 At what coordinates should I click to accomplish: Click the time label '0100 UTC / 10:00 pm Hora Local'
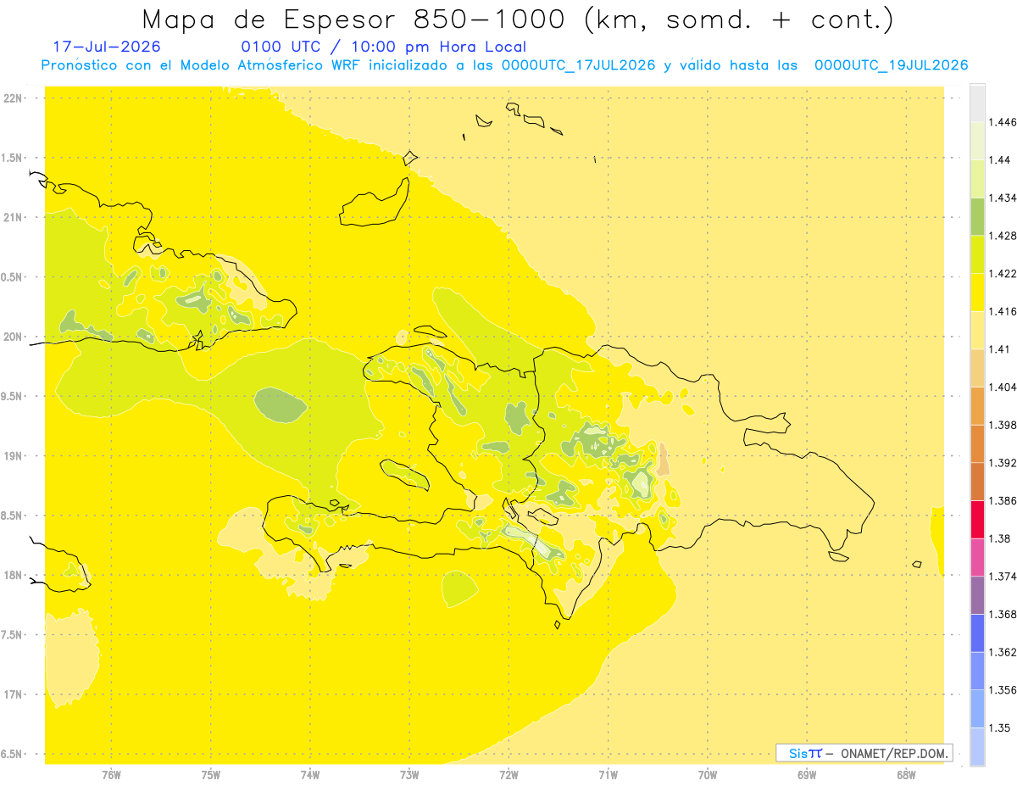[x=384, y=47]
